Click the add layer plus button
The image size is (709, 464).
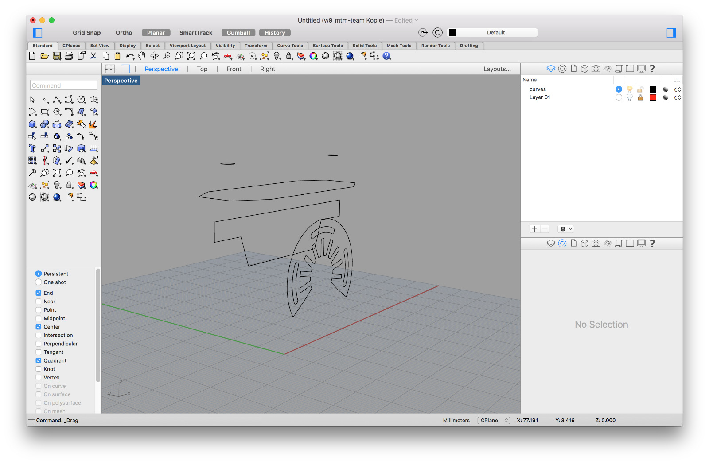(534, 229)
